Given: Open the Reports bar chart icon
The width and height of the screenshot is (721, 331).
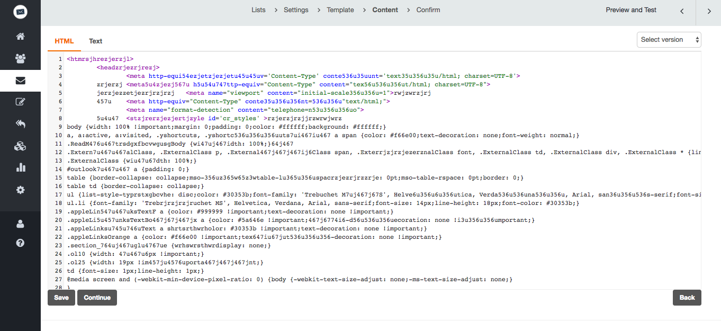Looking at the screenshot, I should 20,167.
